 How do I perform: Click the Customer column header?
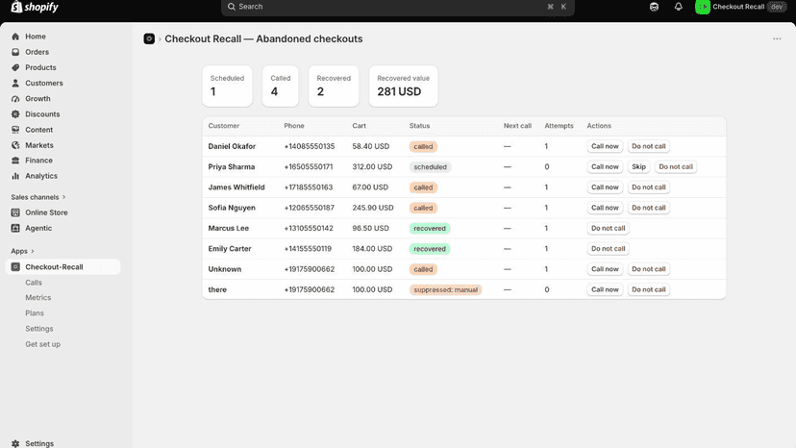coord(224,126)
